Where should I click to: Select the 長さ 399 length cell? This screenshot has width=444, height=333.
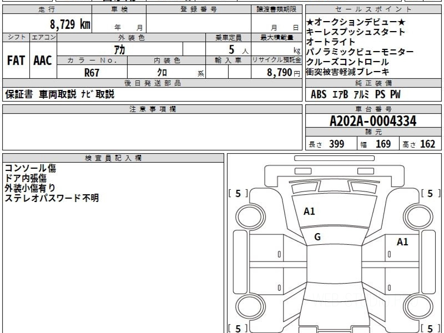click(x=331, y=144)
